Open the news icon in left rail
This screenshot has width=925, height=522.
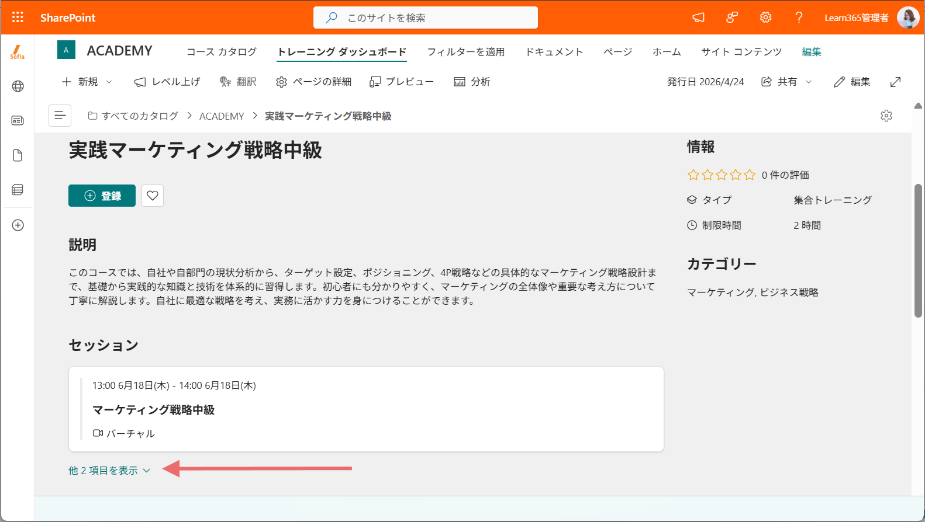coord(18,121)
